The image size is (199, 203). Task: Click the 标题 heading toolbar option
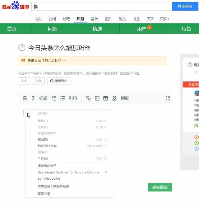(43, 98)
